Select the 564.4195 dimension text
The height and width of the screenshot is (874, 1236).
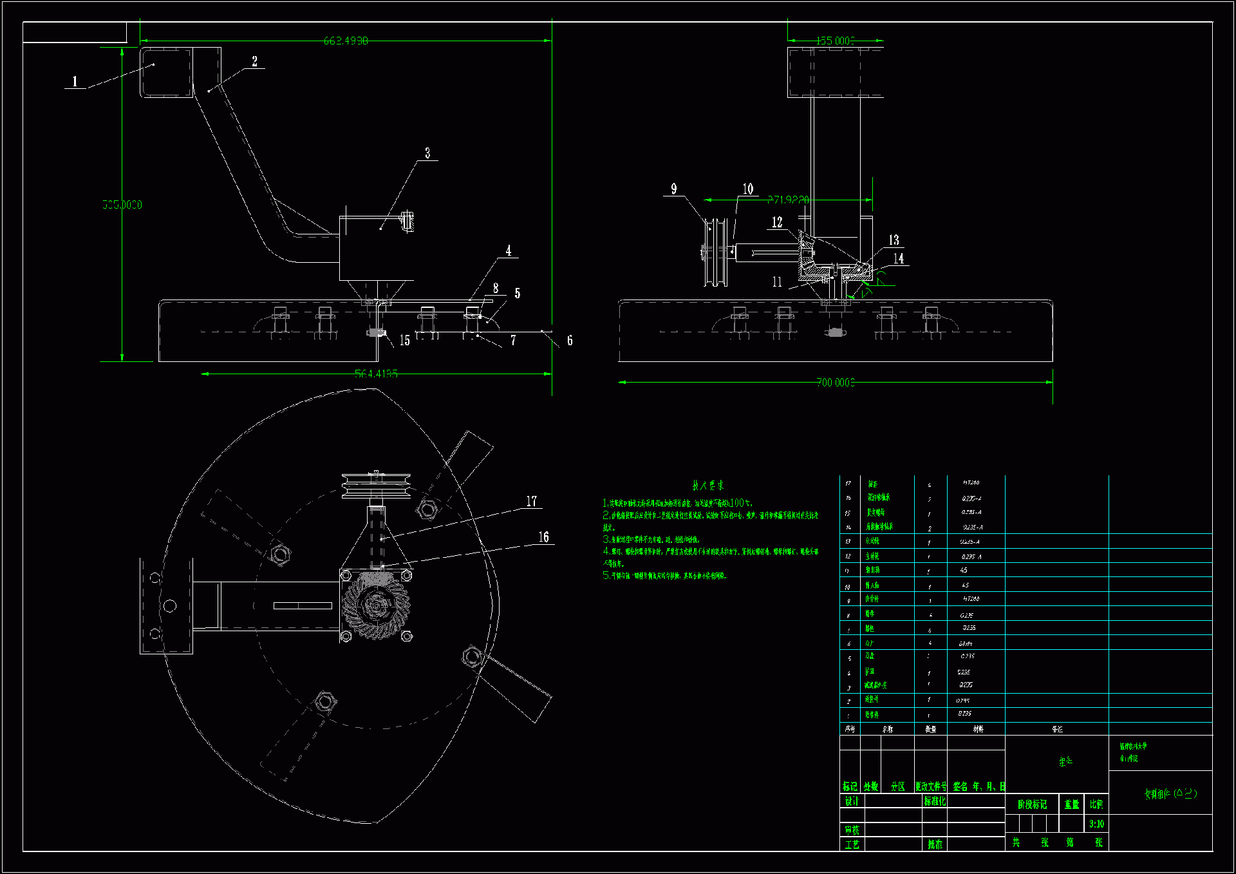pos(376,374)
